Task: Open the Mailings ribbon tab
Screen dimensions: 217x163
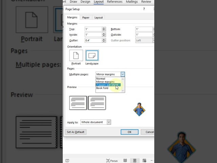Action: pyautogui.click(x=132, y=2)
